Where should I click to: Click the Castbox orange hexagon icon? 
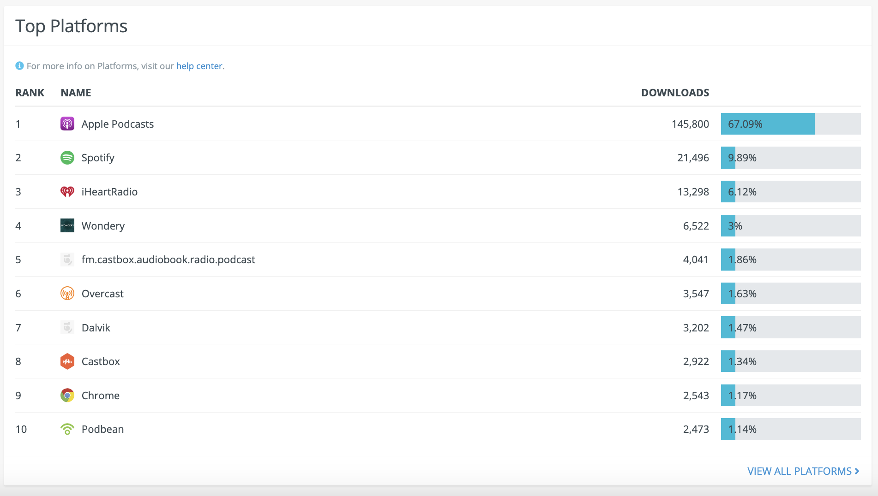[x=67, y=361]
